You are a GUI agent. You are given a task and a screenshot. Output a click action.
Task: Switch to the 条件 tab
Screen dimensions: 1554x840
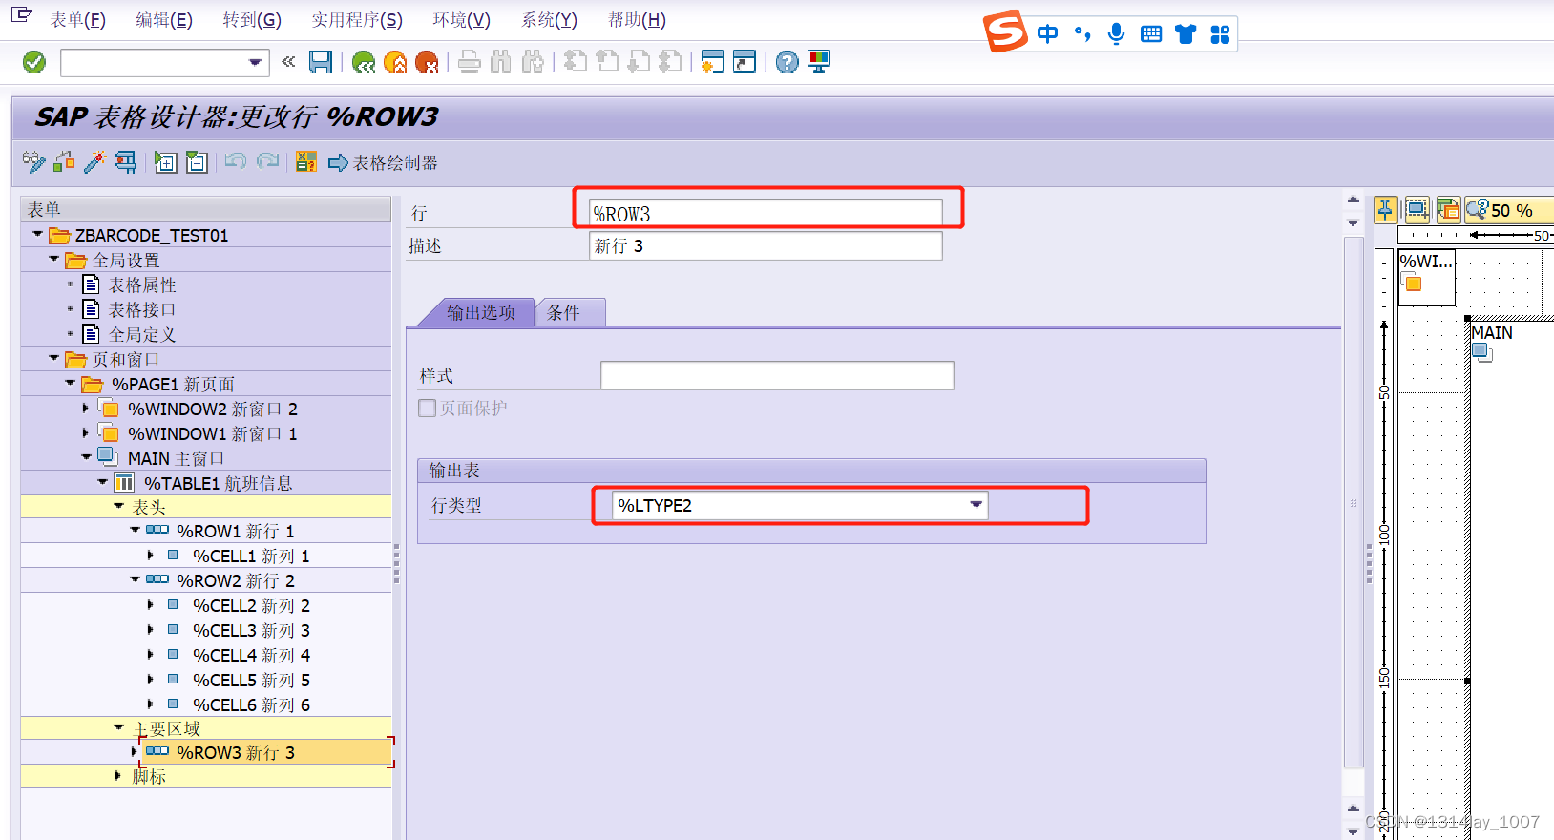pyautogui.click(x=570, y=312)
